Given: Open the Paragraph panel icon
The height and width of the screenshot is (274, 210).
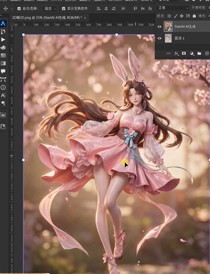Looking at the screenshot, I should click(x=3, y=103).
